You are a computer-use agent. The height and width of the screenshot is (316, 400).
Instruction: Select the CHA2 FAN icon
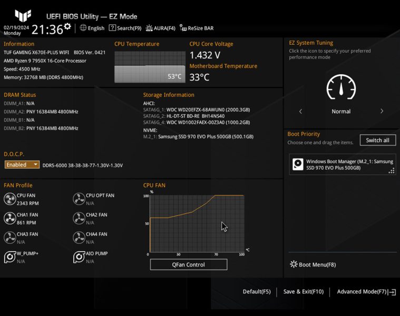click(79, 219)
